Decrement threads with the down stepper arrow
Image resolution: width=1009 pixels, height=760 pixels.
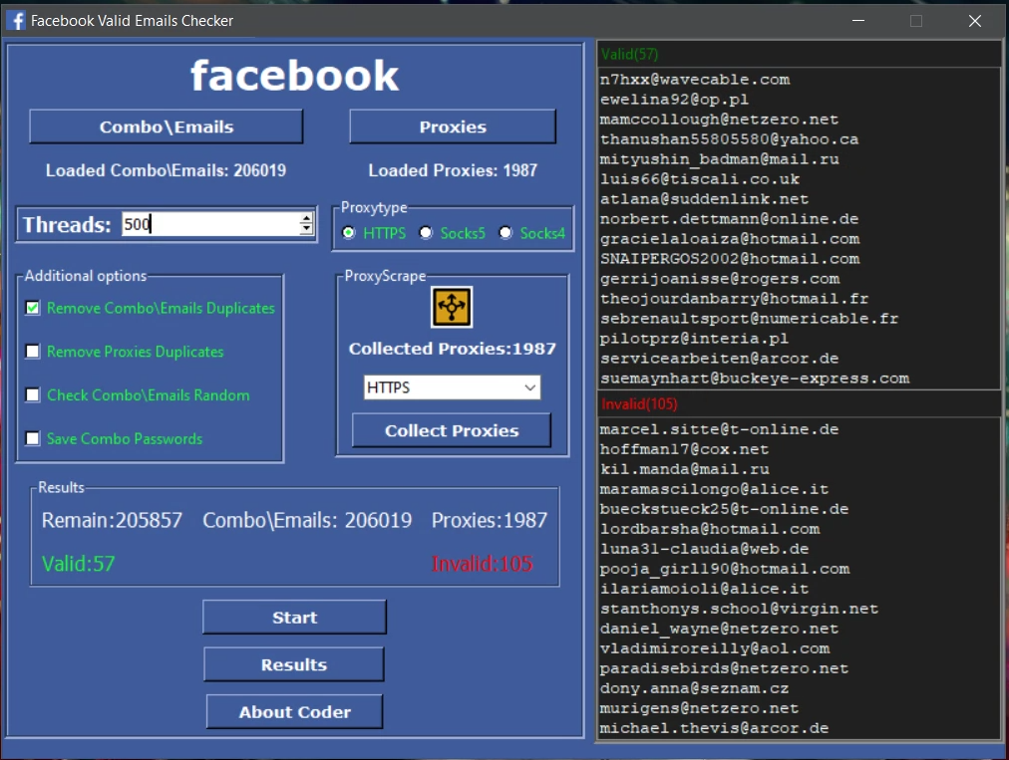pos(306,230)
